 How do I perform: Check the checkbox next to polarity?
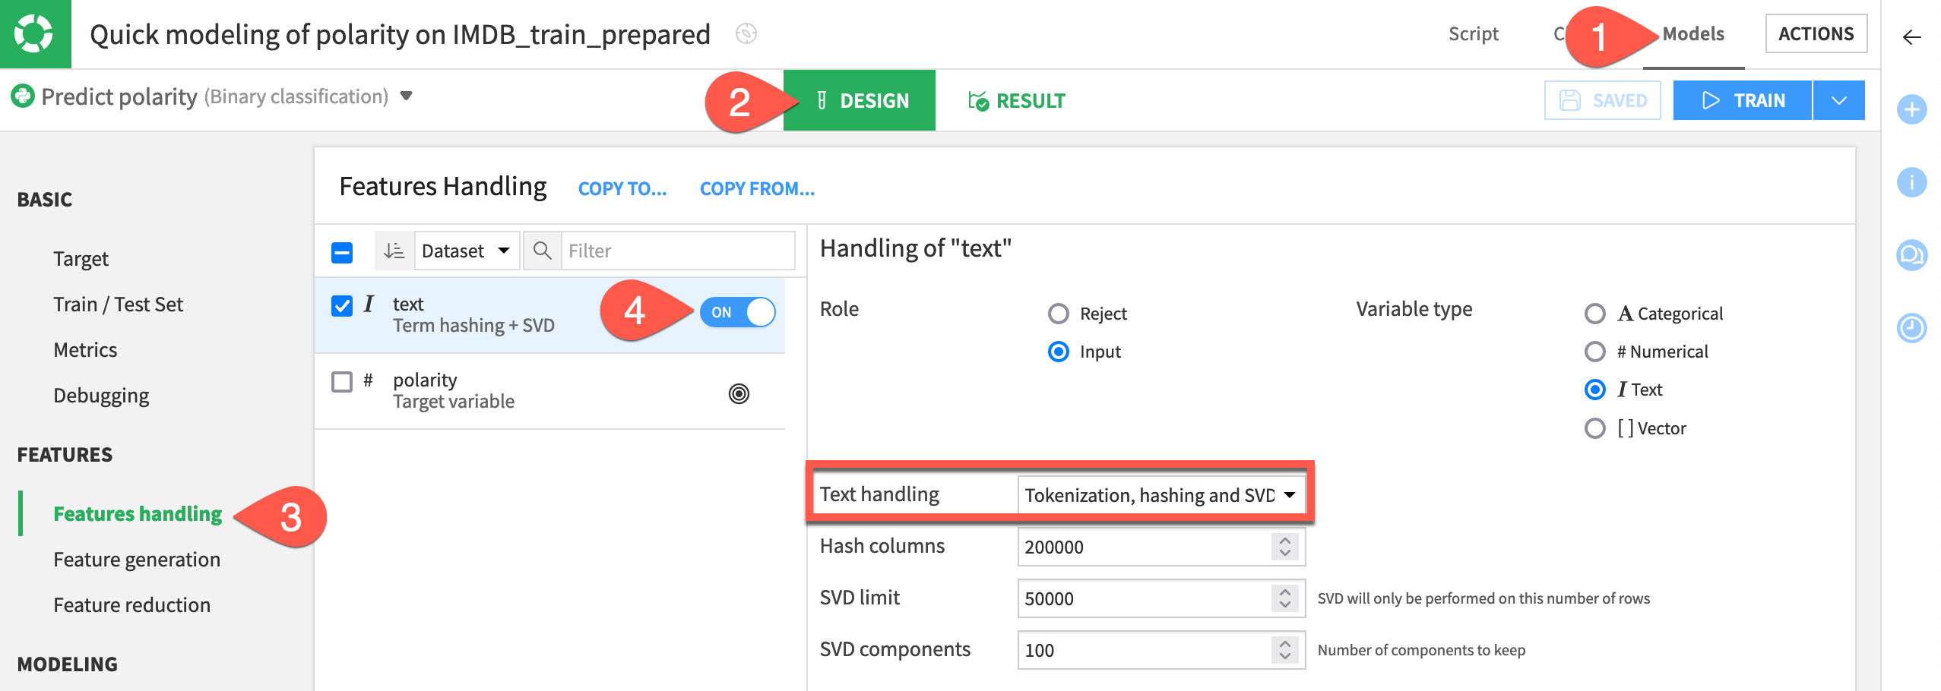(x=342, y=380)
